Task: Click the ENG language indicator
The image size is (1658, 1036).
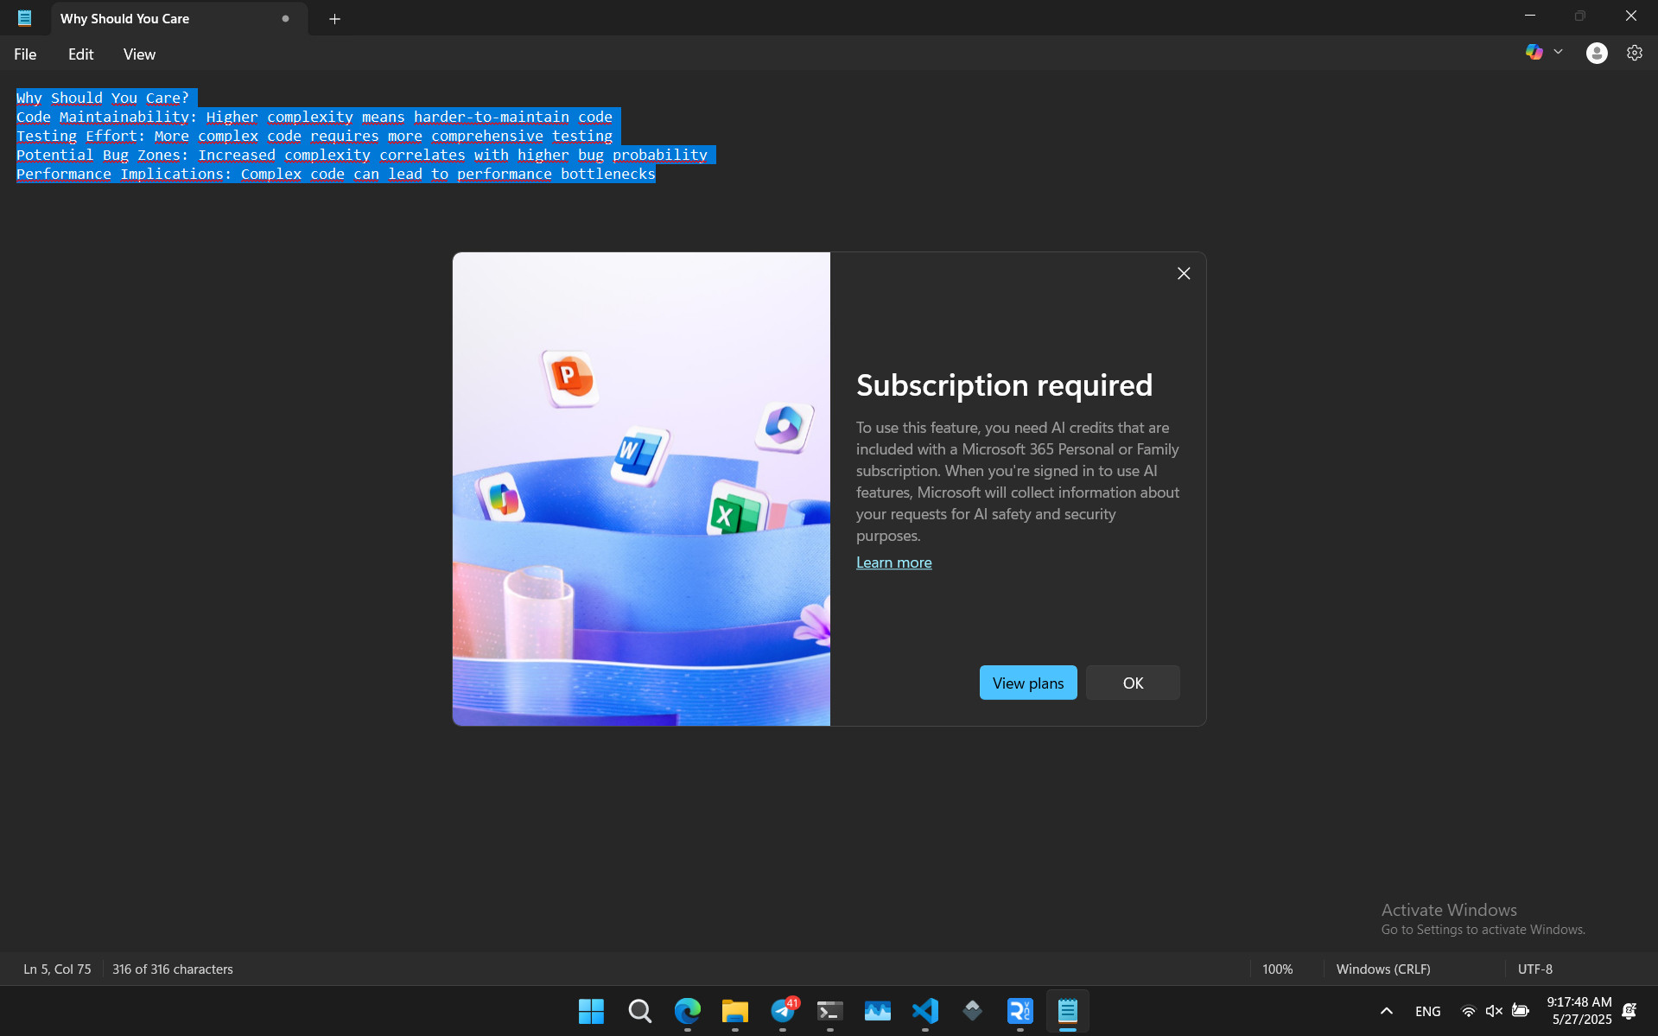Action: click(x=1427, y=1011)
